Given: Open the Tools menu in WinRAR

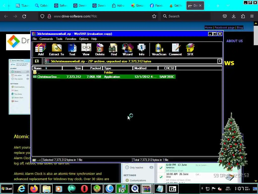Looking at the screenshot, I should point(59,39).
